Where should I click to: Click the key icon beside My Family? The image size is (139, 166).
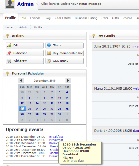(94, 36)
